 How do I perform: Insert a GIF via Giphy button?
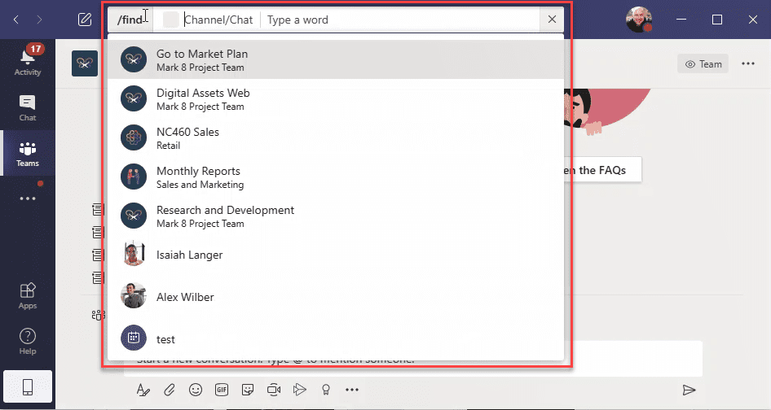pyautogui.click(x=222, y=390)
